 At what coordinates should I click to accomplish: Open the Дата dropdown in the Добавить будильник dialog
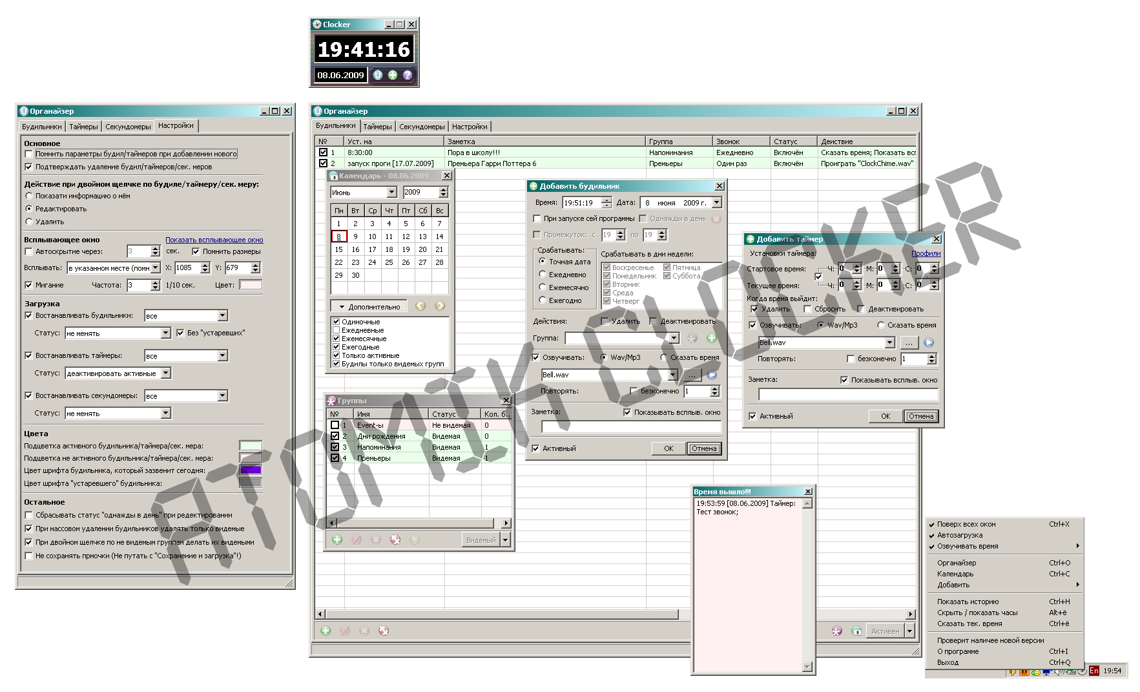tap(716, 203)
